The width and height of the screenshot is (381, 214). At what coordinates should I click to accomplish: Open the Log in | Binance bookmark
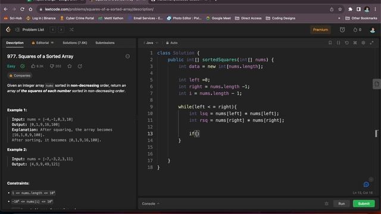(41, 18)
